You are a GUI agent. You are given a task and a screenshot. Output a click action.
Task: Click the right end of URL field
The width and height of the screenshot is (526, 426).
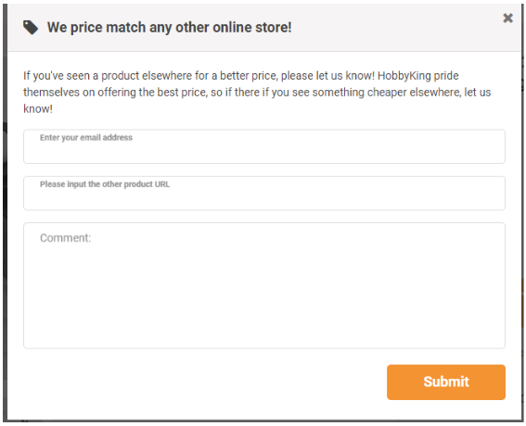click(x=486, y=194)
